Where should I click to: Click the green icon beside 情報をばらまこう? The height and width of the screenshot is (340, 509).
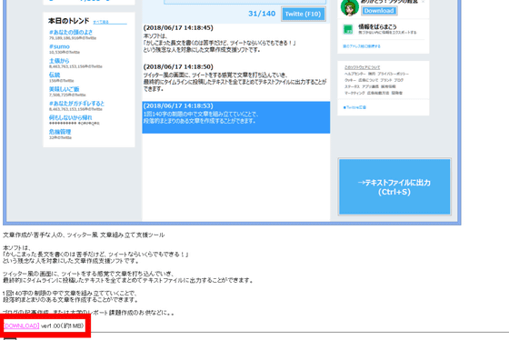coord(348,30)
